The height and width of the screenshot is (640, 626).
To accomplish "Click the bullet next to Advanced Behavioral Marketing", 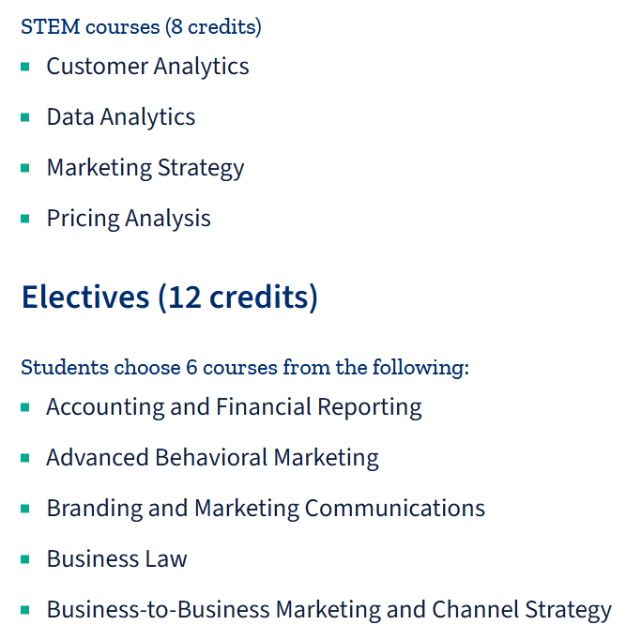I will click(25, 458).
